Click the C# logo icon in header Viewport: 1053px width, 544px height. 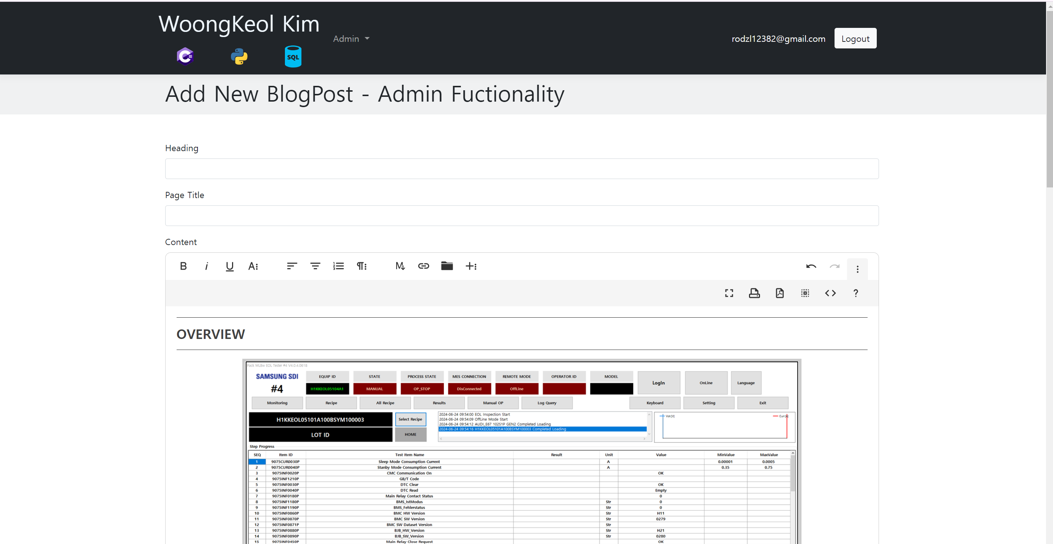point(185,56)
